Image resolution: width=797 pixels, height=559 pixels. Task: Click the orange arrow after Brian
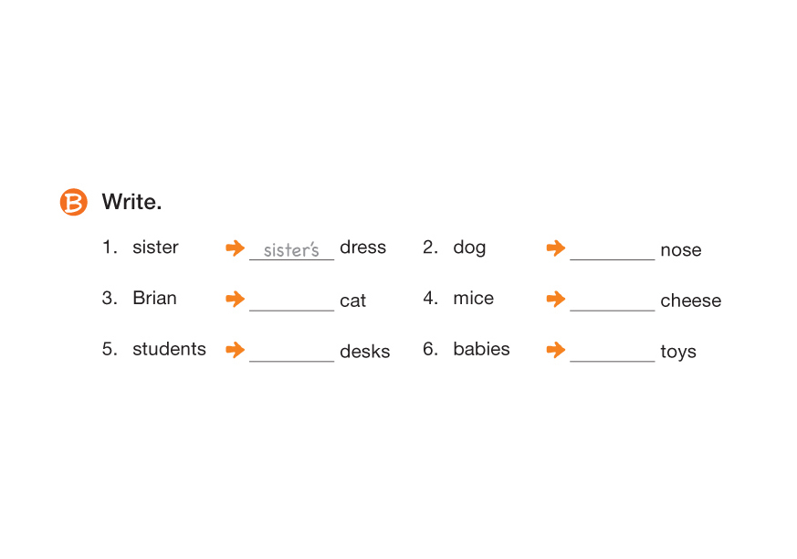236,299
